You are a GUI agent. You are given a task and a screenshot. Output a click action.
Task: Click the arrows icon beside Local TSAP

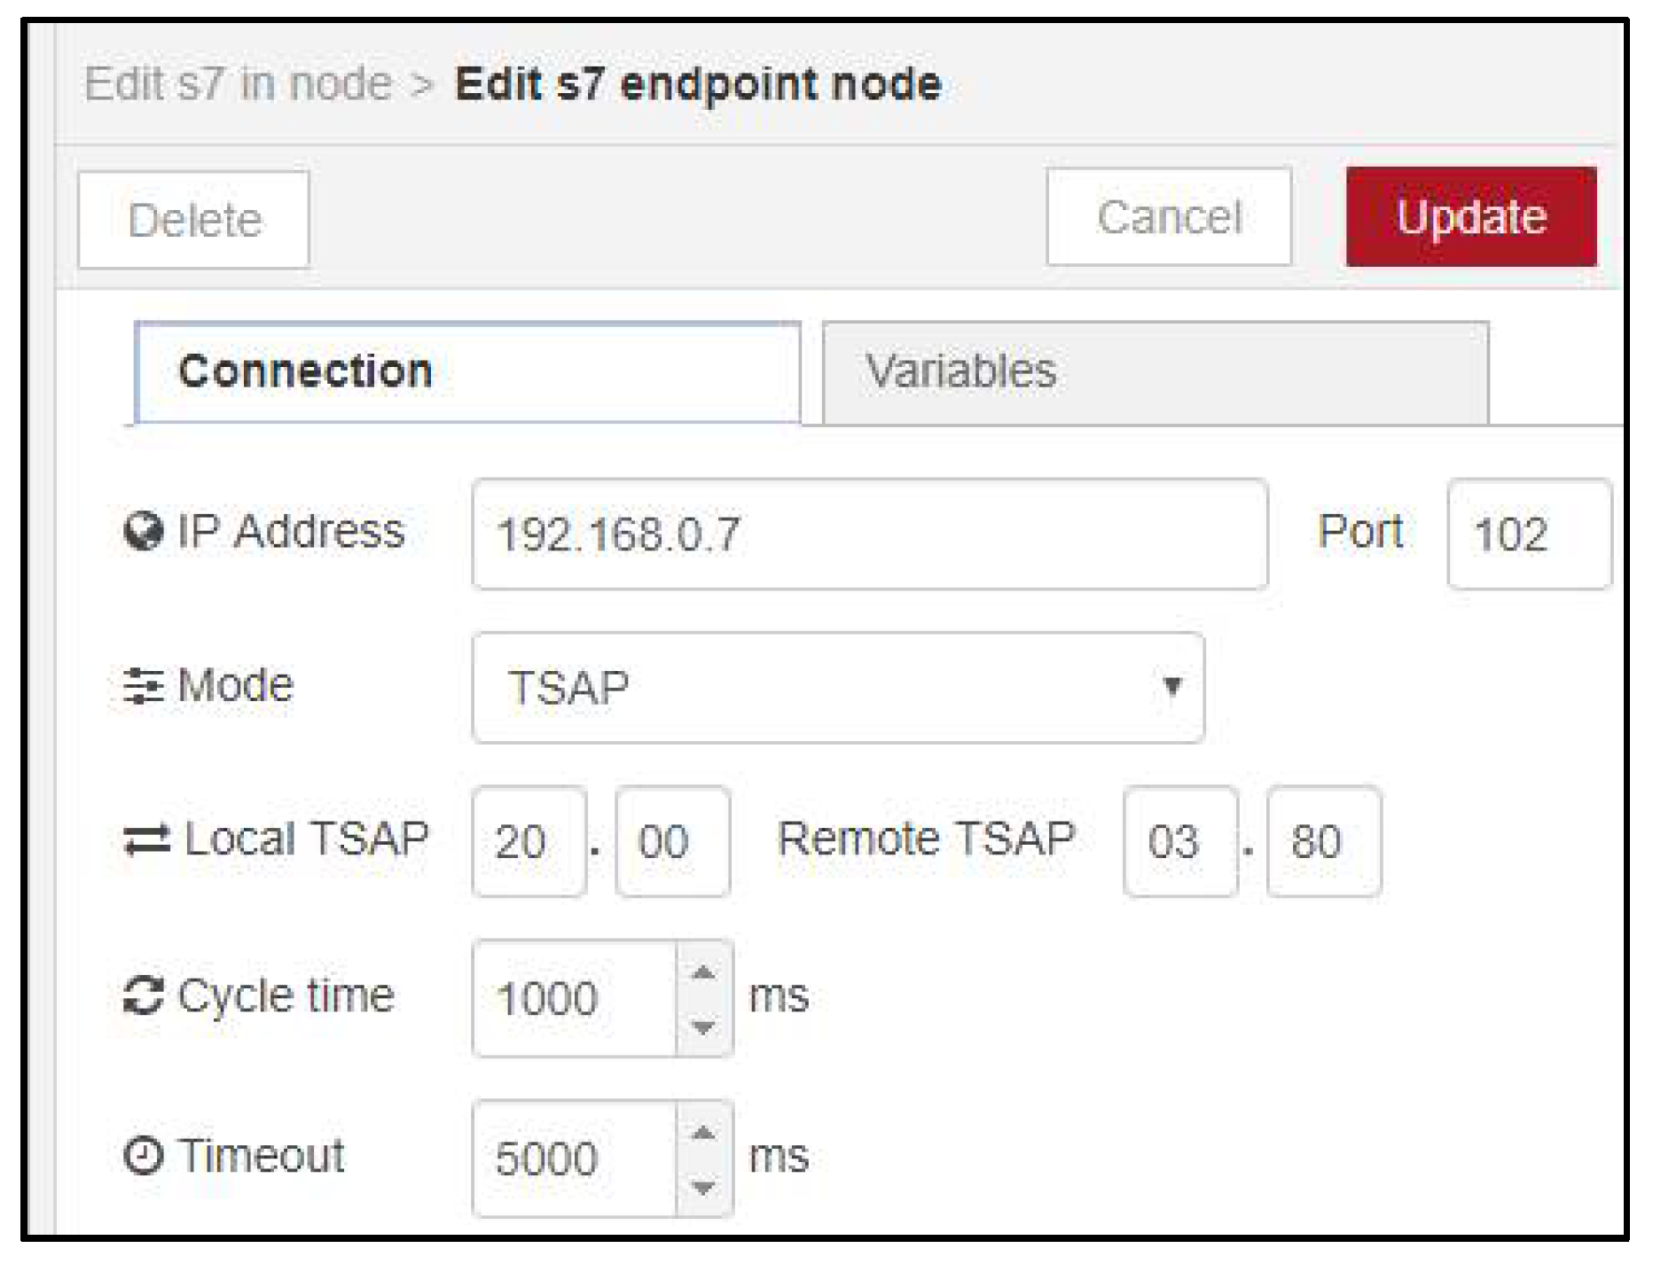tap(146, 840)
